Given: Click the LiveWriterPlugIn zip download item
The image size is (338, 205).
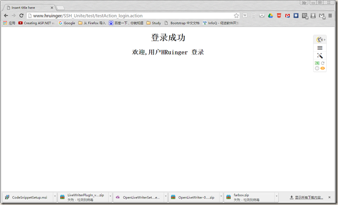Looking at the screenshot, I should pos(84,197).
